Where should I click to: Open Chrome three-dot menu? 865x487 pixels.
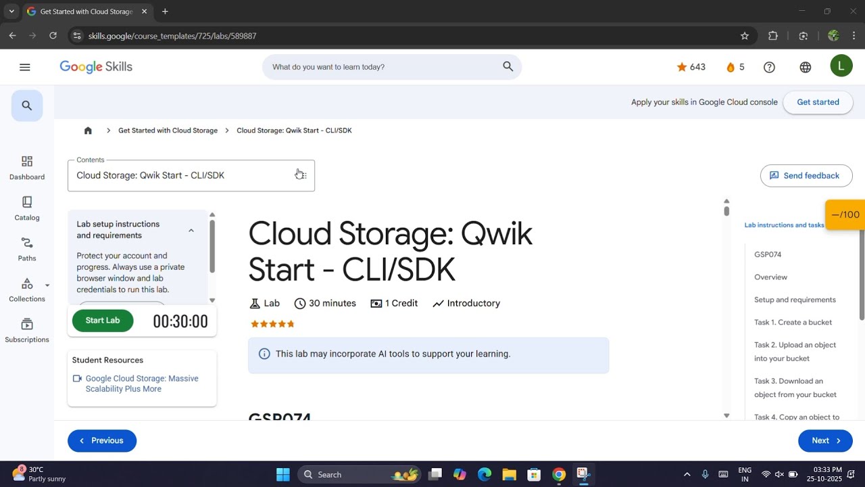coord(855,36)
